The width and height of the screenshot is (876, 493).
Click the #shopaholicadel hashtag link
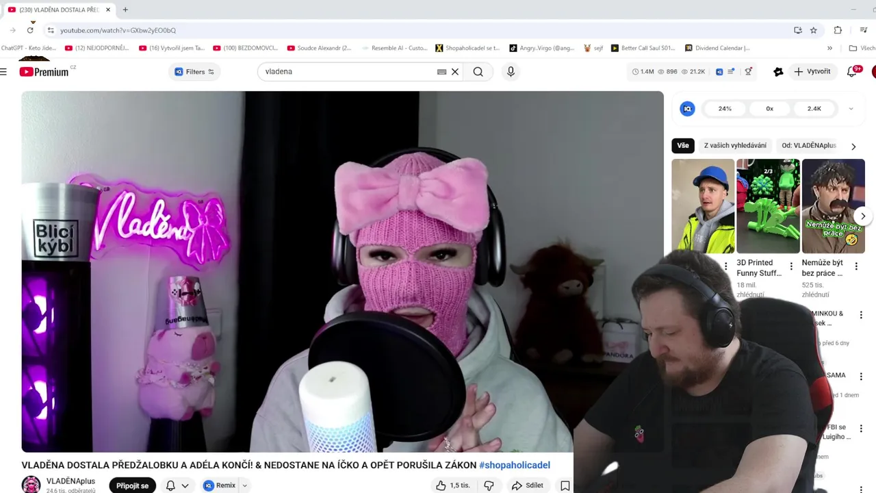(x=515, y=465)
